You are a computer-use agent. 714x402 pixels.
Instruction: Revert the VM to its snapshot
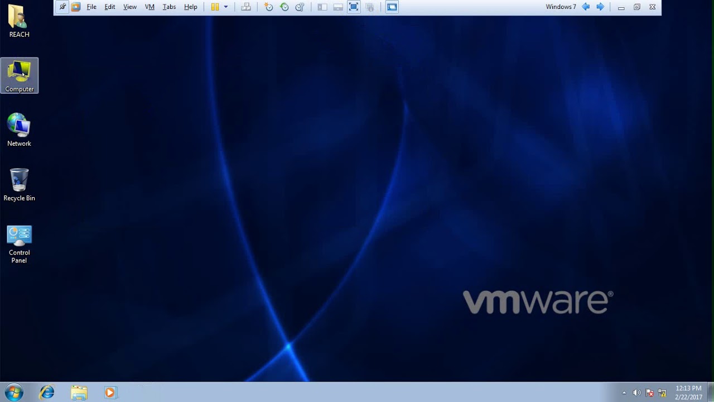(284, 7)
